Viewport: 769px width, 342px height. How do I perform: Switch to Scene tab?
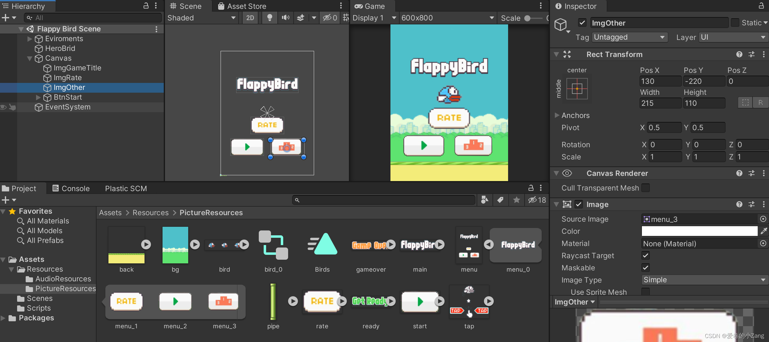(x=186, y=6)
